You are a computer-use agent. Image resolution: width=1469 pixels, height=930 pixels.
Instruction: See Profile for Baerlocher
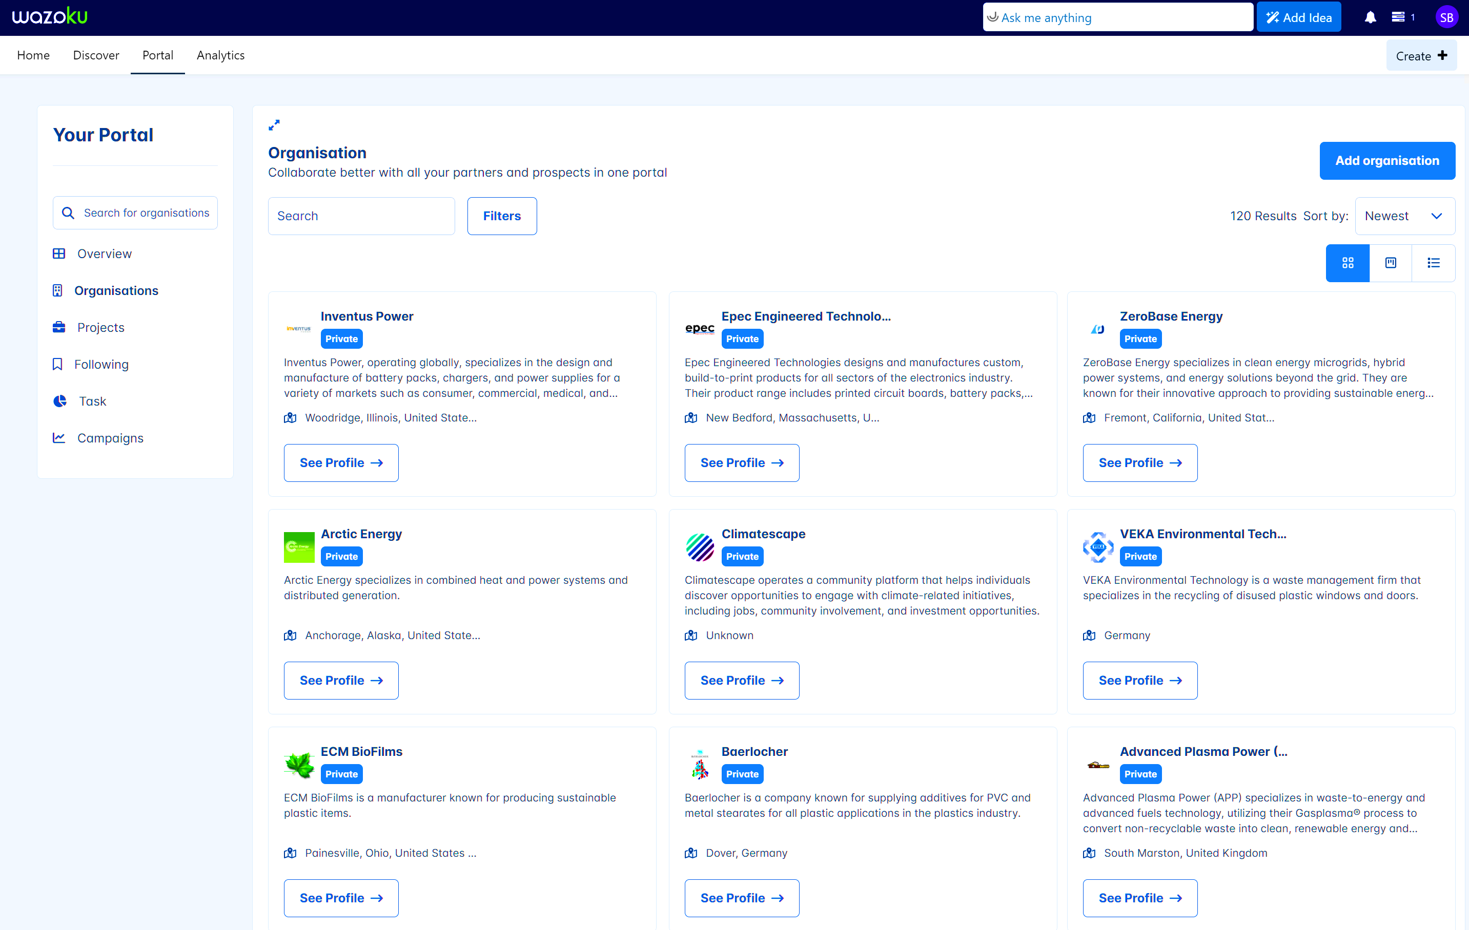[741, 898]
